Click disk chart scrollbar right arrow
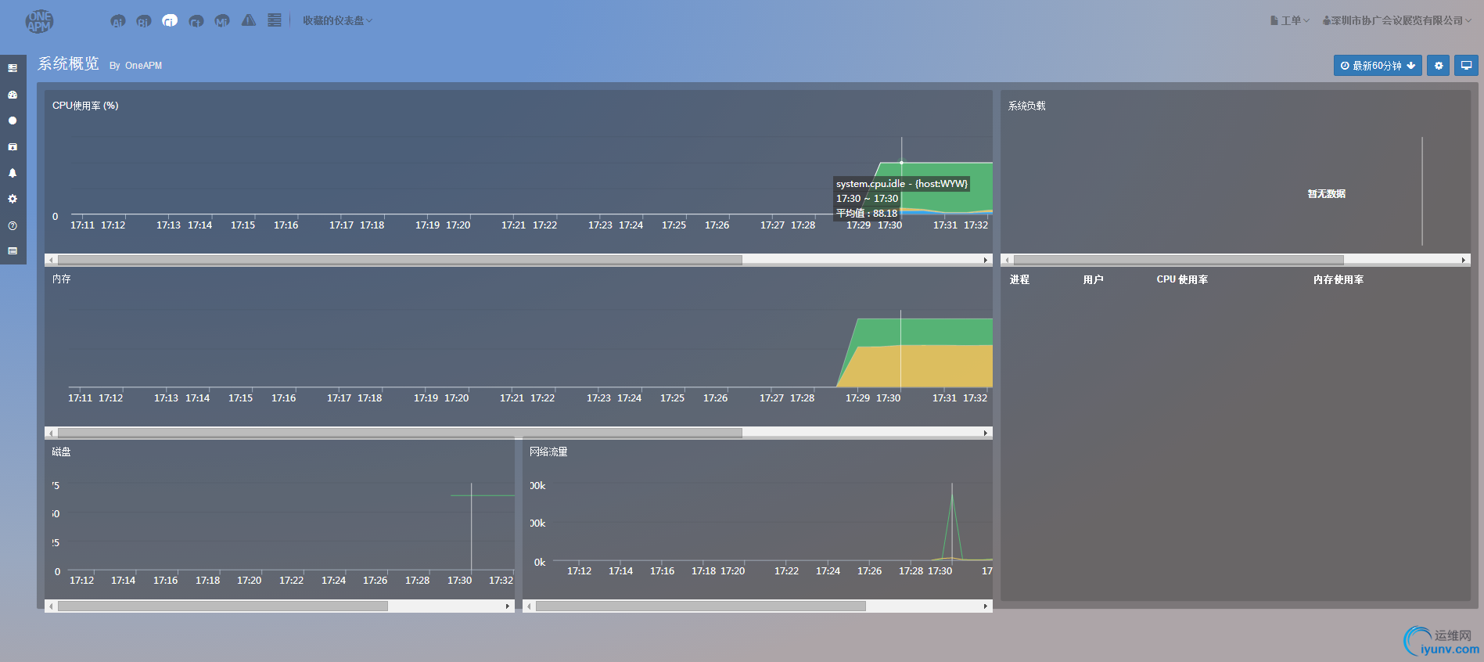This screenshot has width=1484, height=662. (x=508, y=606)
